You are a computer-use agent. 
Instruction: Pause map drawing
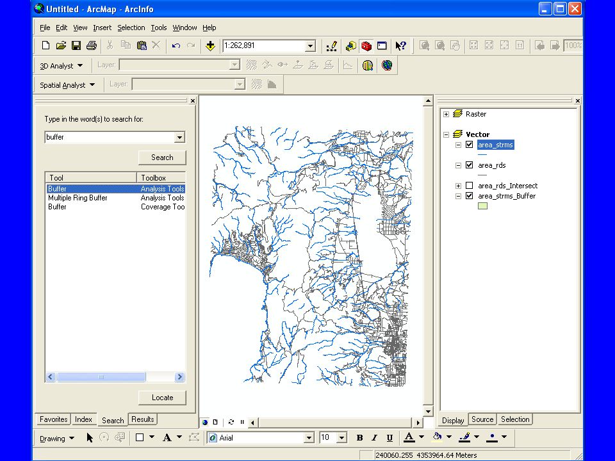pyautogui.click(x=242, y=422)
